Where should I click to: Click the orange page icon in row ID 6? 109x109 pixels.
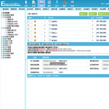(x=35, y=40)
